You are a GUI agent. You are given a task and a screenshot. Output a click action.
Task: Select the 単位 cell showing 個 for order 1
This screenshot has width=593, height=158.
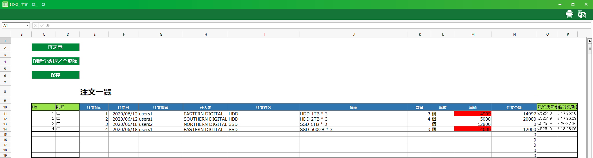[442, 114]
